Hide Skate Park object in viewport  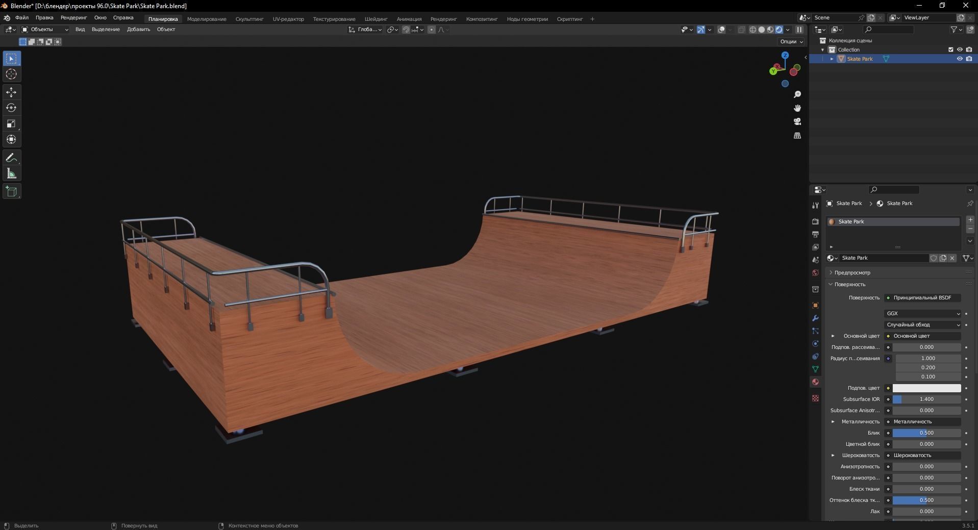coord(960,59)
